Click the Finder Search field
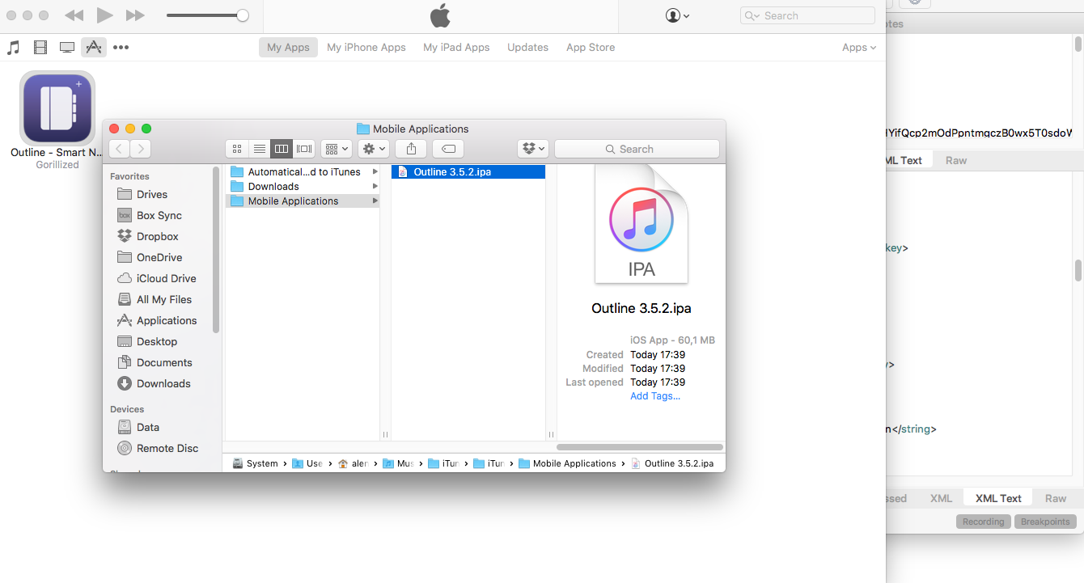 [x=637, y=149]
